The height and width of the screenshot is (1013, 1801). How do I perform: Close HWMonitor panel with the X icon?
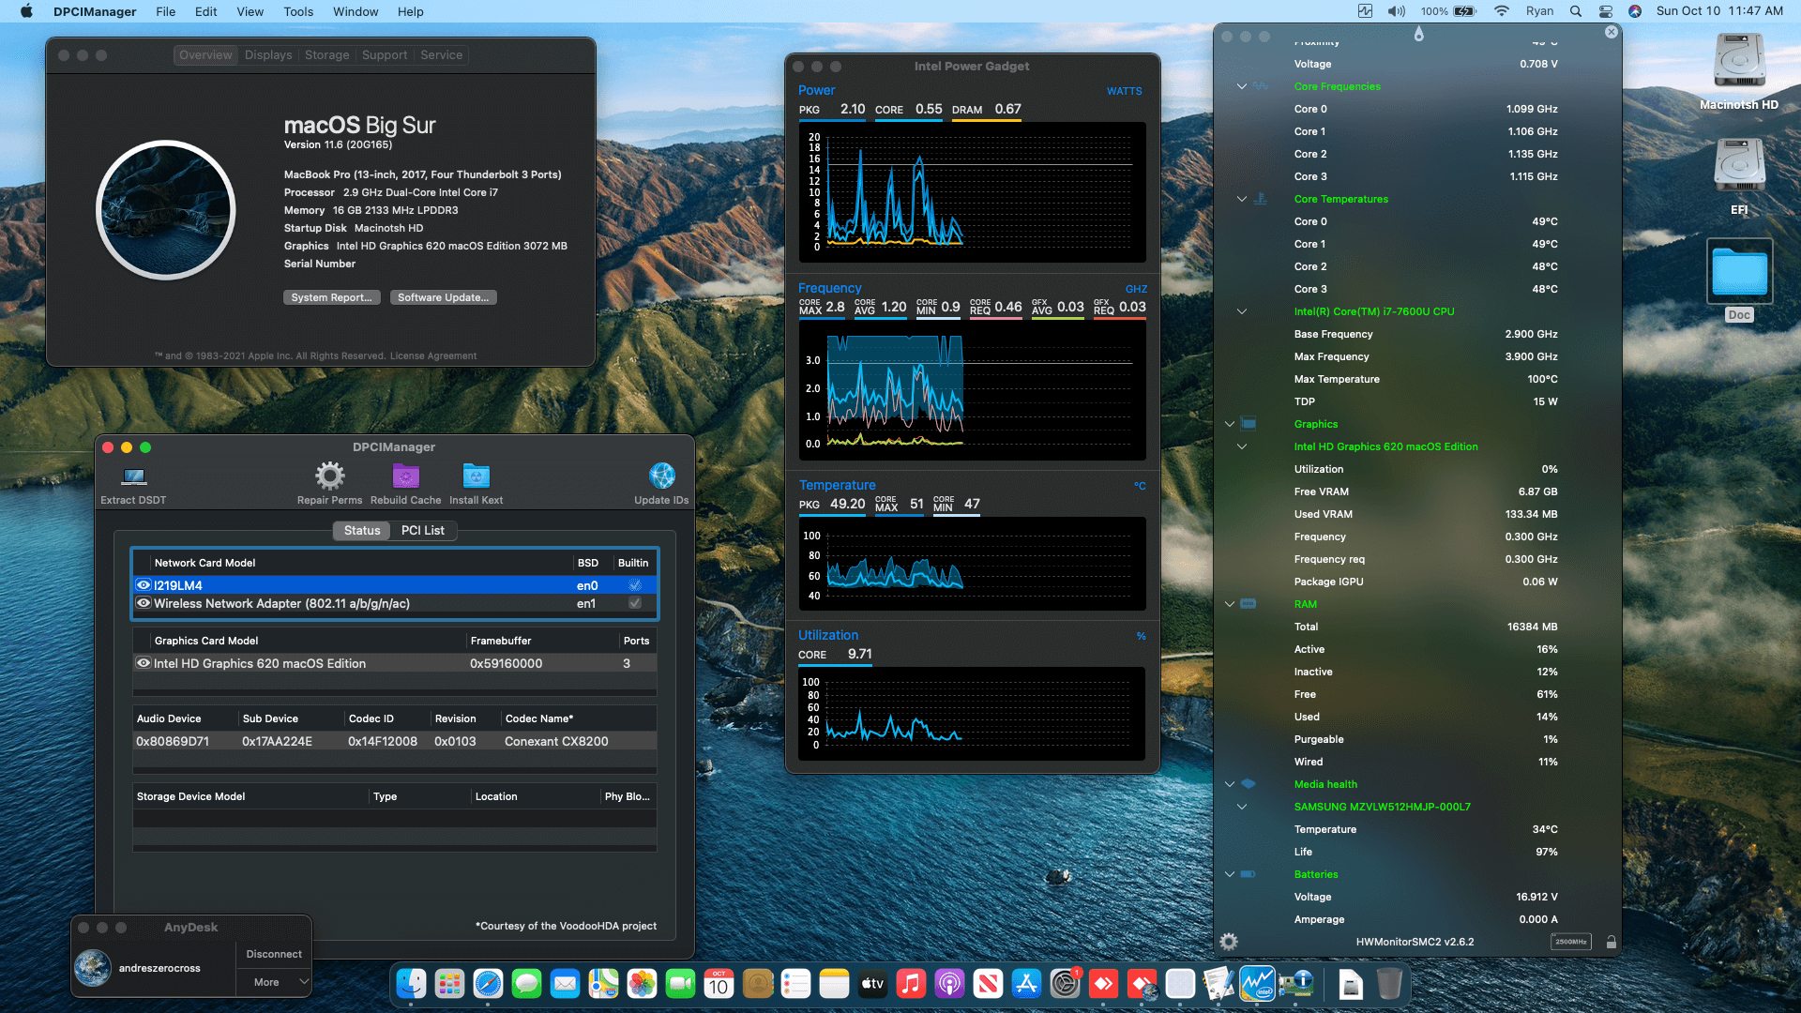click(1611, 32)
